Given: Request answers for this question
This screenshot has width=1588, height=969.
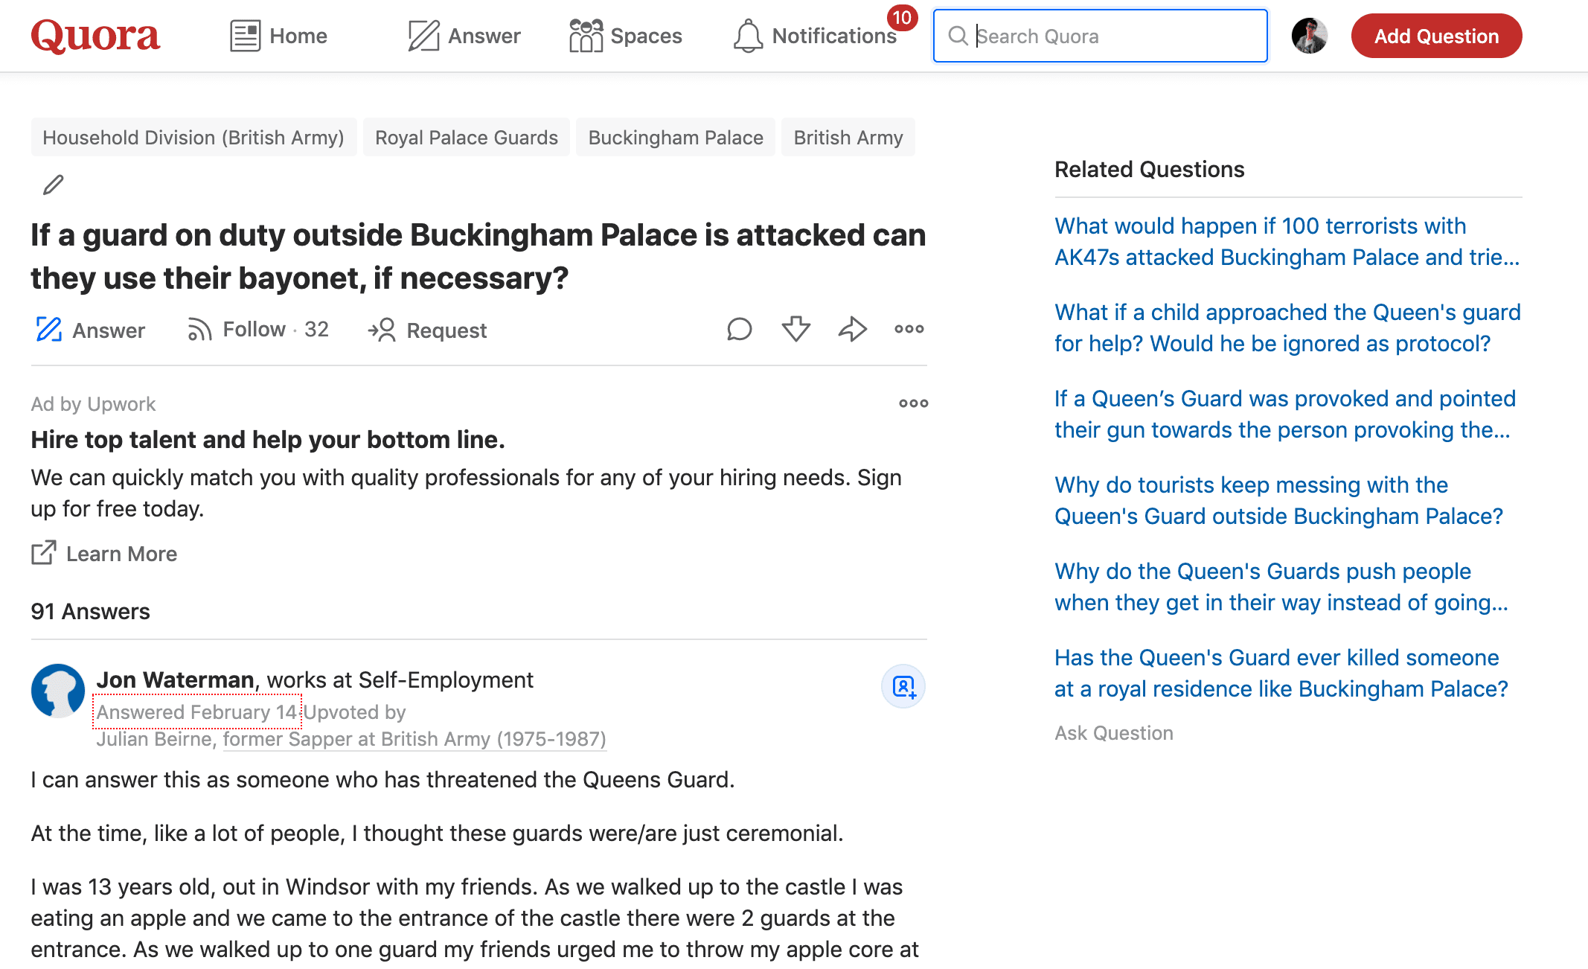Looking at the screenshot, I should pos(427,330).
